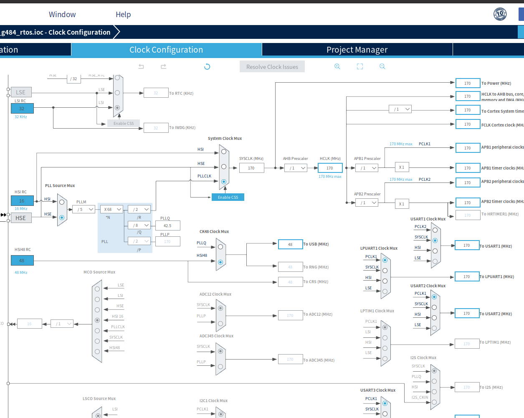Open the Window menu
Image resolution: width=524 pixels, height=418 pixels.
62,14
